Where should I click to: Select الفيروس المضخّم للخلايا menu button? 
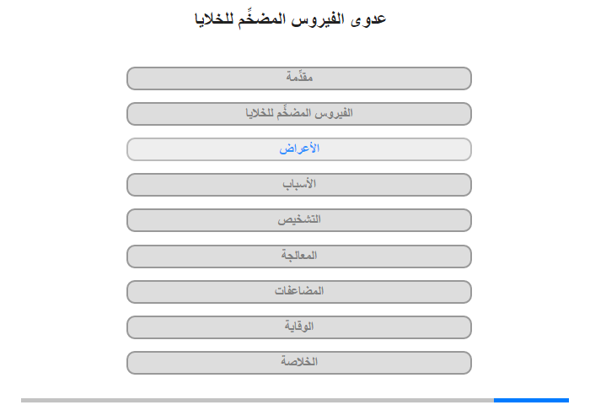(298, 114)
